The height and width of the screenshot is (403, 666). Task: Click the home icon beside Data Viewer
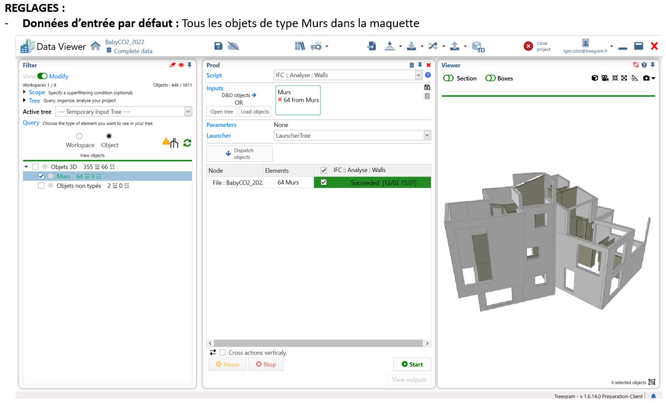pos(95,46)
